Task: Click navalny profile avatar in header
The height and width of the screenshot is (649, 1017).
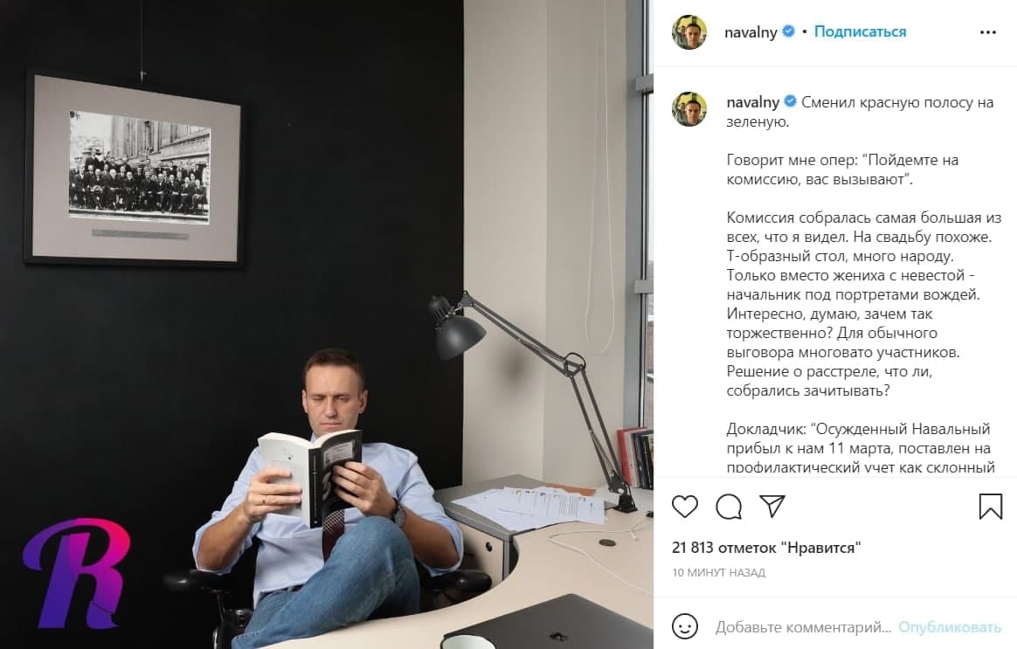Action: point(689,31)
